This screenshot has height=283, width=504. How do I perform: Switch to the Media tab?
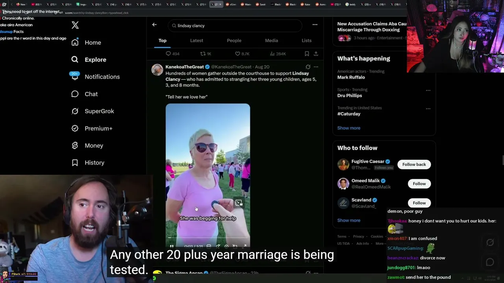271,40
